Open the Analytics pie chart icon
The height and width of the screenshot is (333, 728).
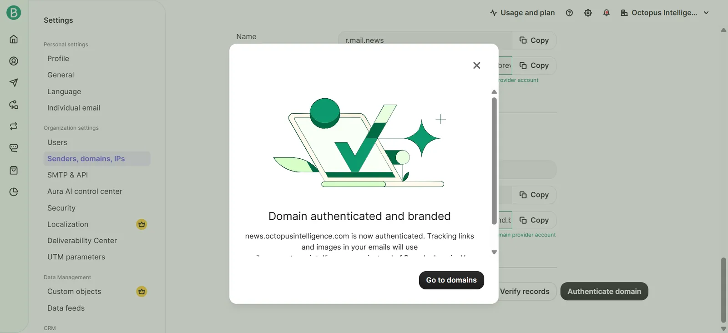pos(14,192)
